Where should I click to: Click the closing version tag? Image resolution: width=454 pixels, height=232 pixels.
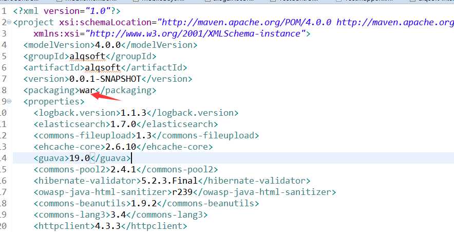166,79
